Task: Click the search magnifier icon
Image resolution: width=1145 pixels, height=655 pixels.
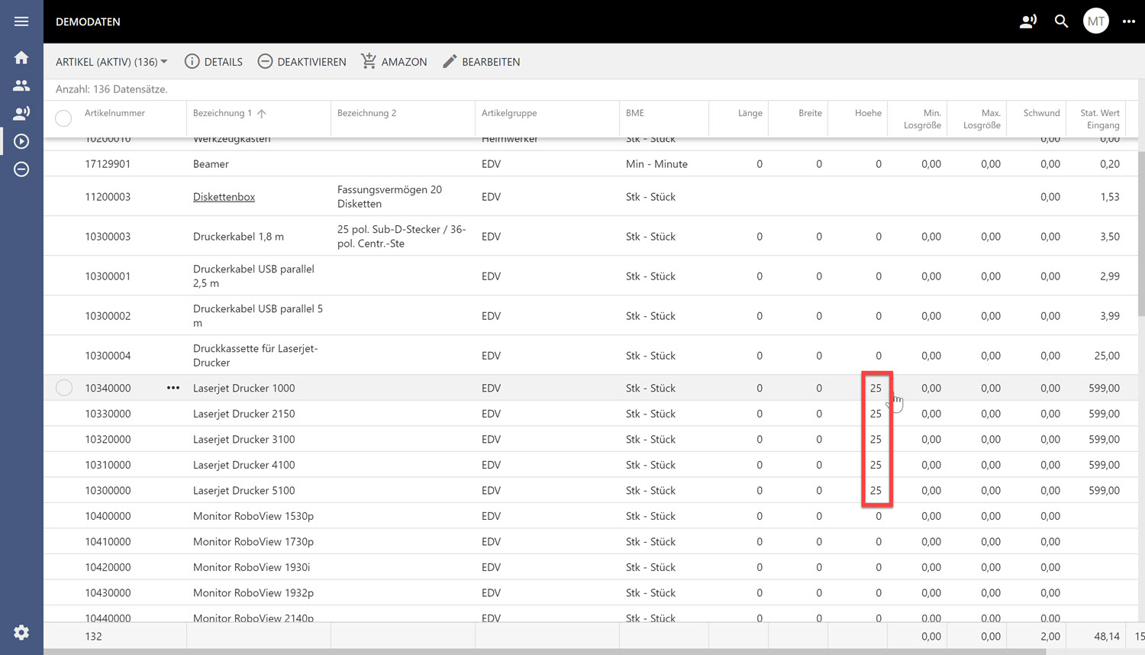Action: (1061, 21)
